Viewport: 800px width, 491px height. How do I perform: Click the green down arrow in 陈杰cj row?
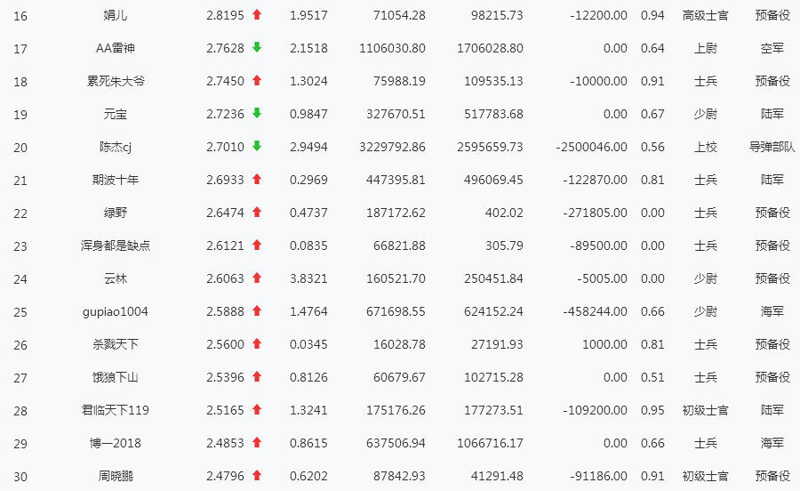click(257, 146)
